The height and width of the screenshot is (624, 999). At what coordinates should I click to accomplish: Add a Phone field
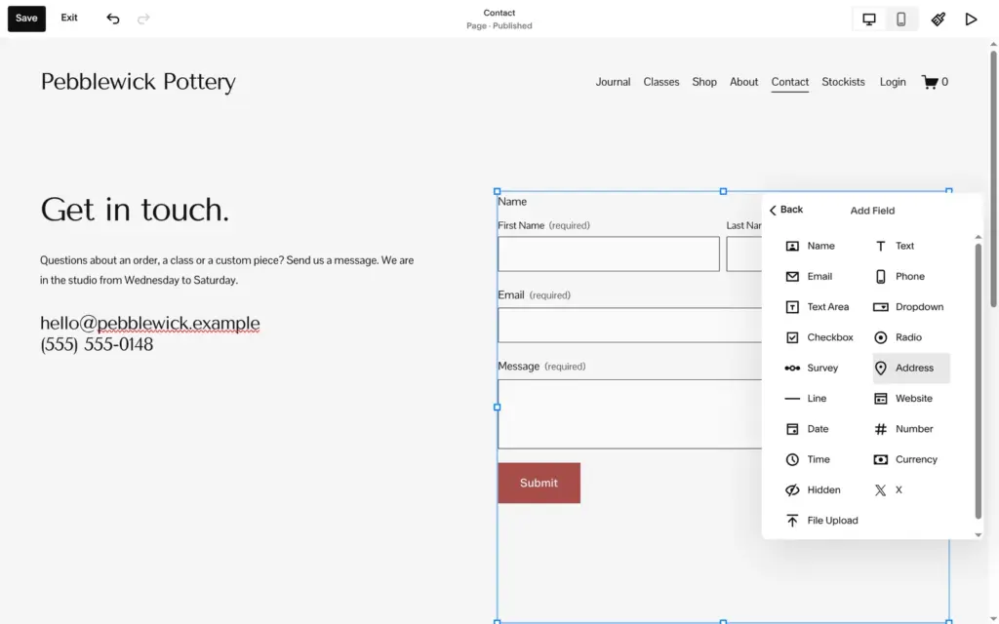(x=899, y=276)
